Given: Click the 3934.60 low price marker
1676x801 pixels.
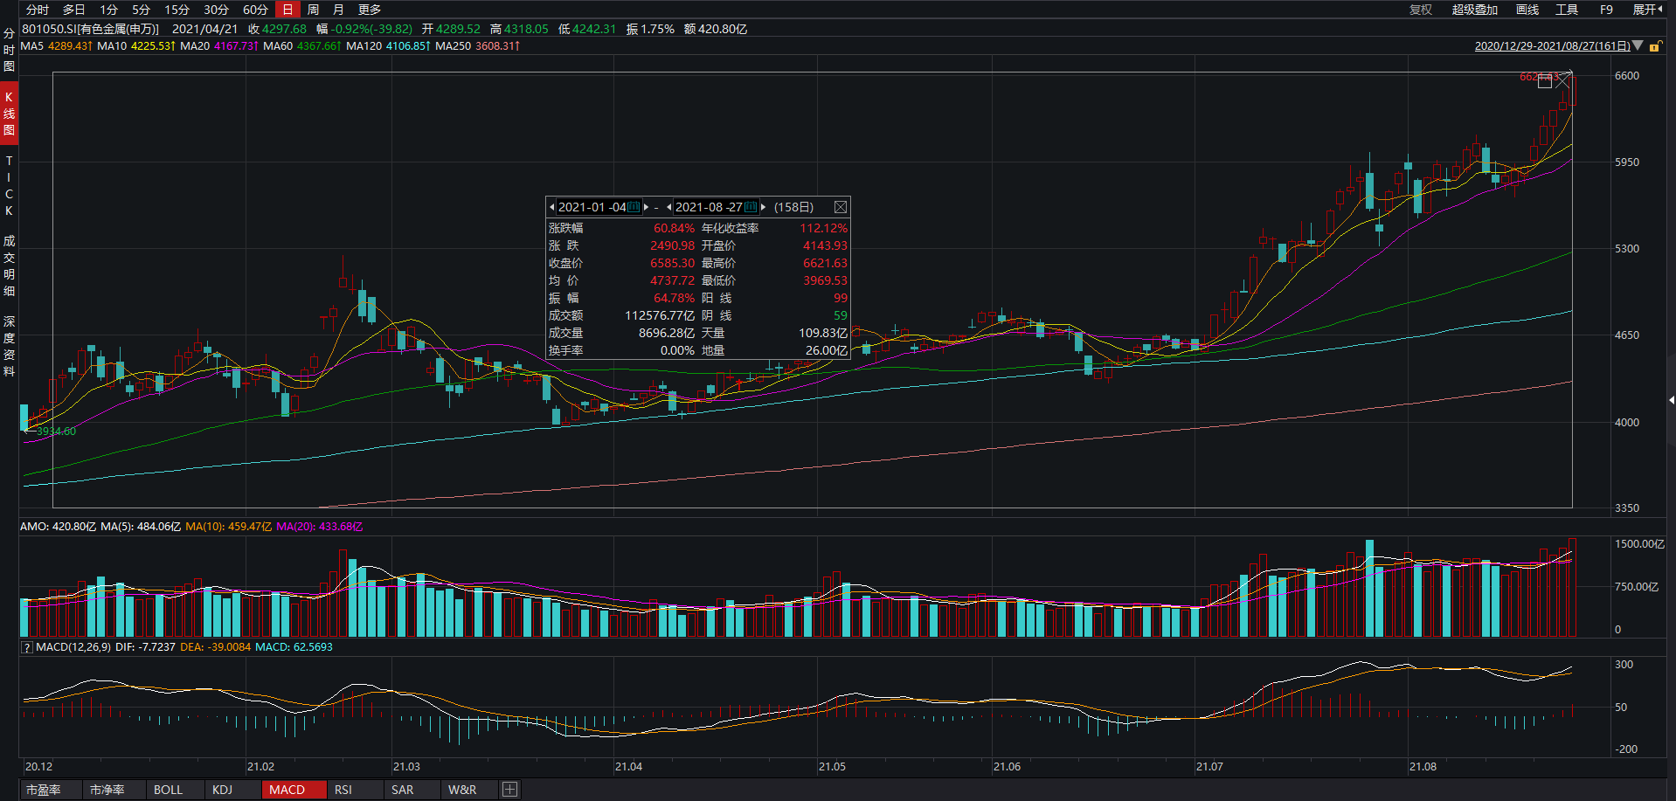Looking at the screenshot, I should (x=56, y=432).
